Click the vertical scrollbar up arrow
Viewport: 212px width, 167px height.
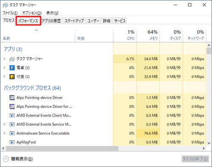coord(209,45)
